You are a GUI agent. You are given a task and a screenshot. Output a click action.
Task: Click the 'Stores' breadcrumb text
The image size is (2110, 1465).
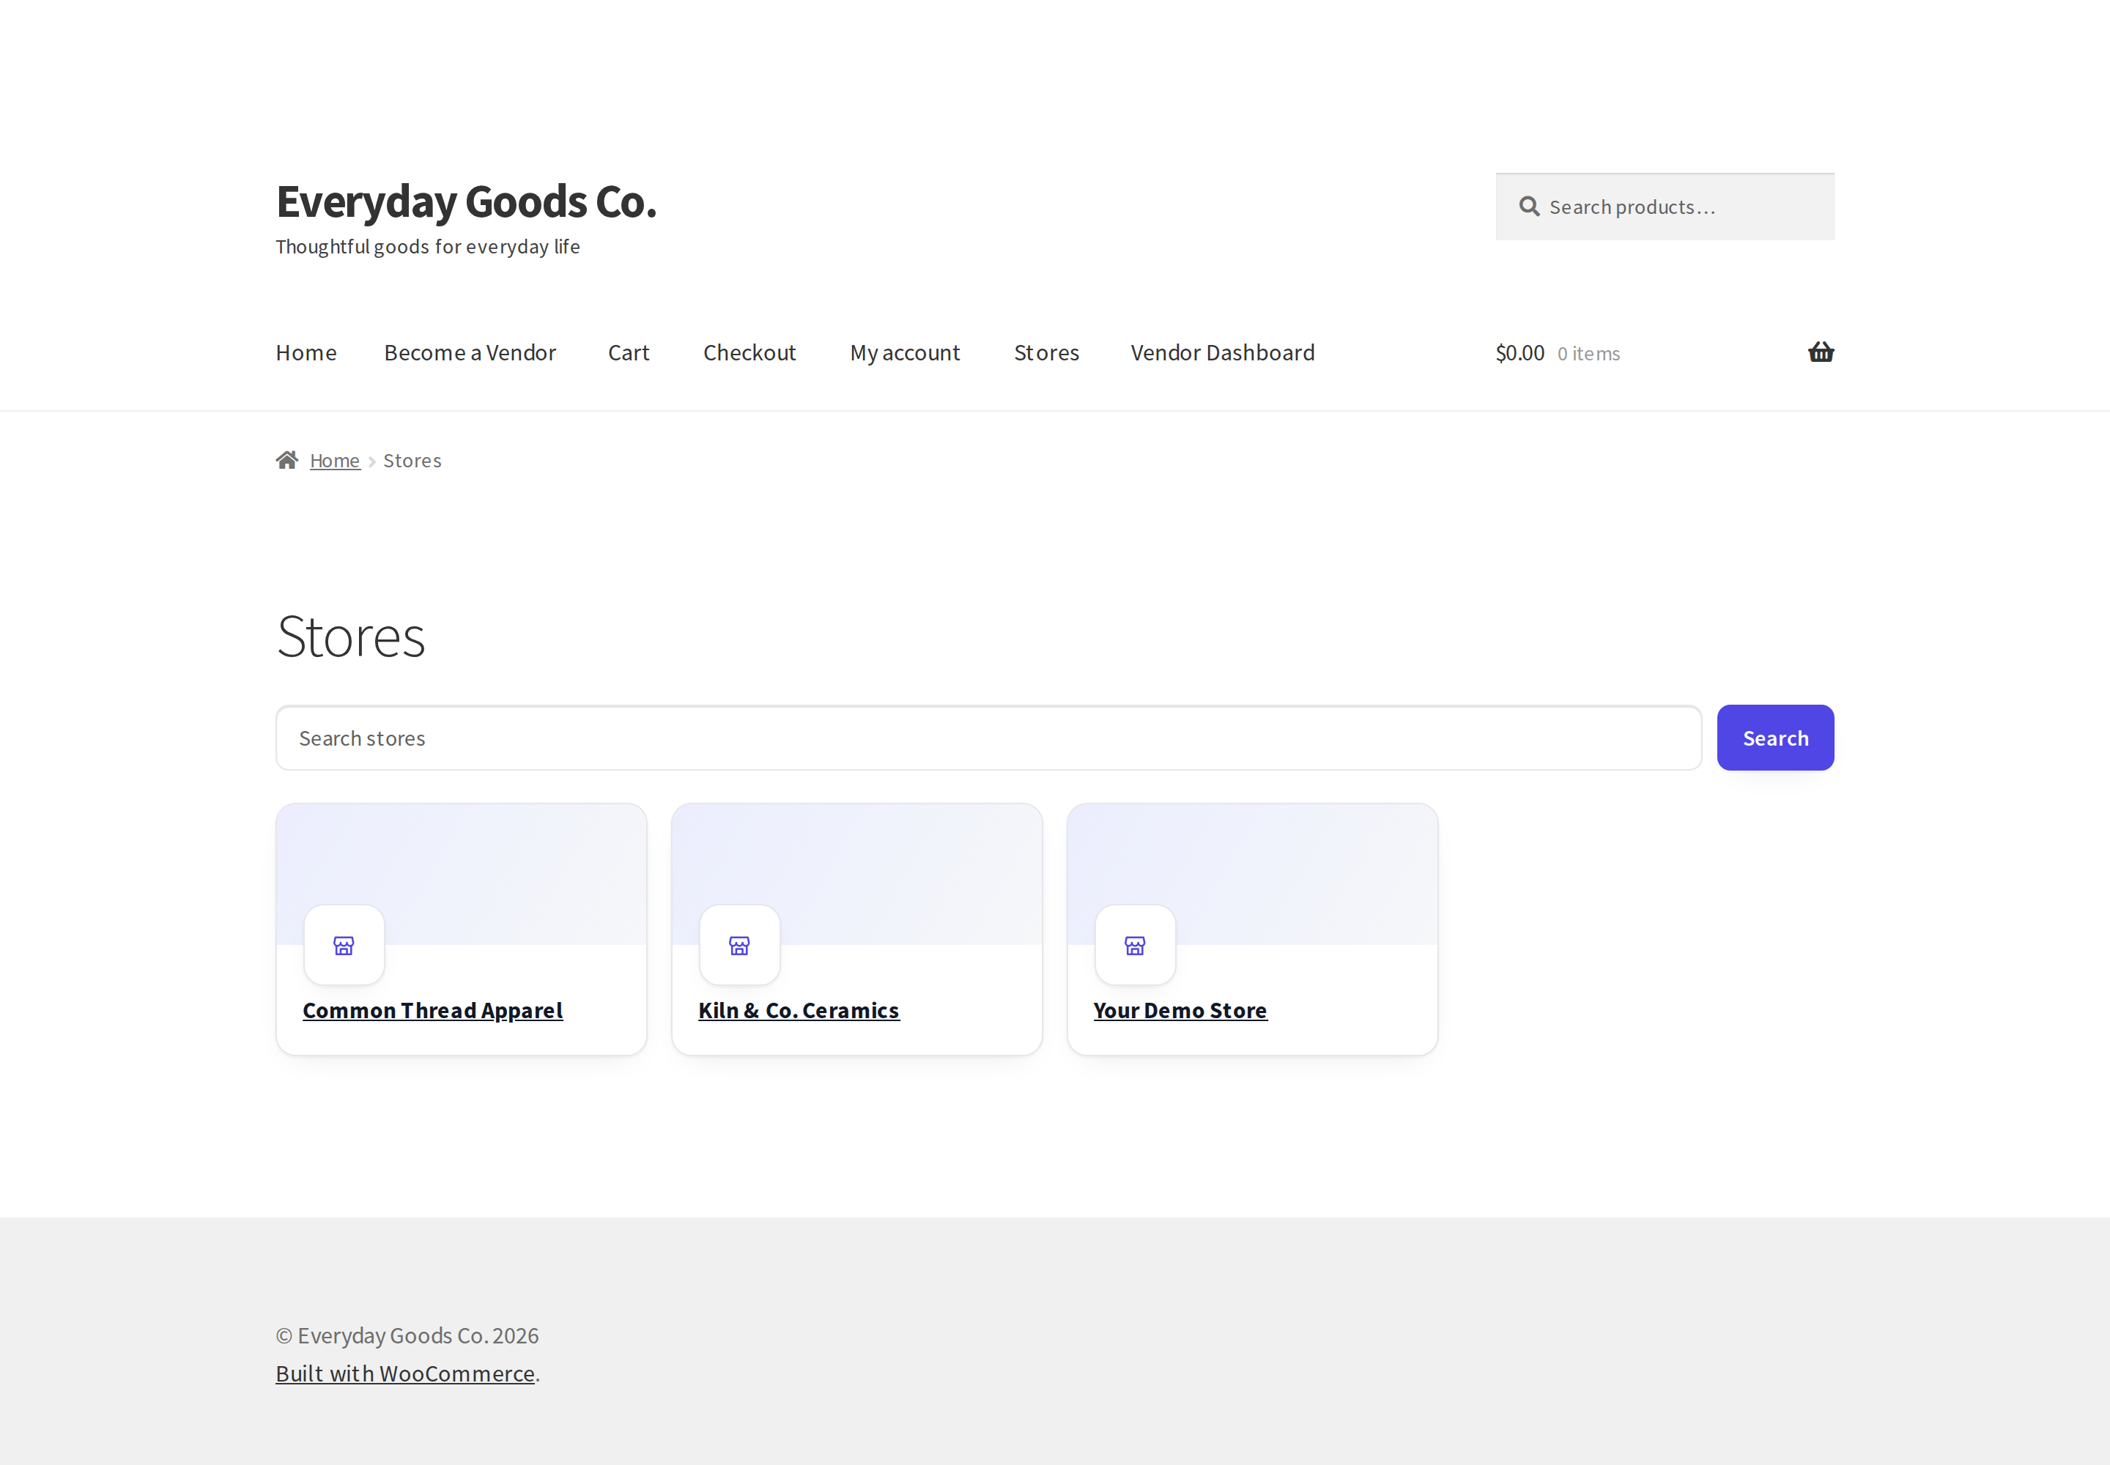pyautogui.click(x=412, y=461)
